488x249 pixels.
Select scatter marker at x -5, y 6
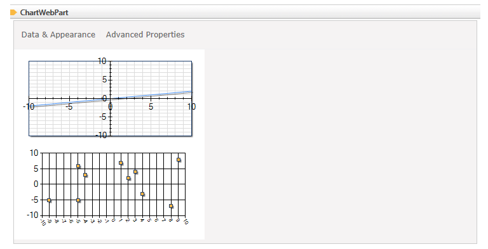(78, 166)
